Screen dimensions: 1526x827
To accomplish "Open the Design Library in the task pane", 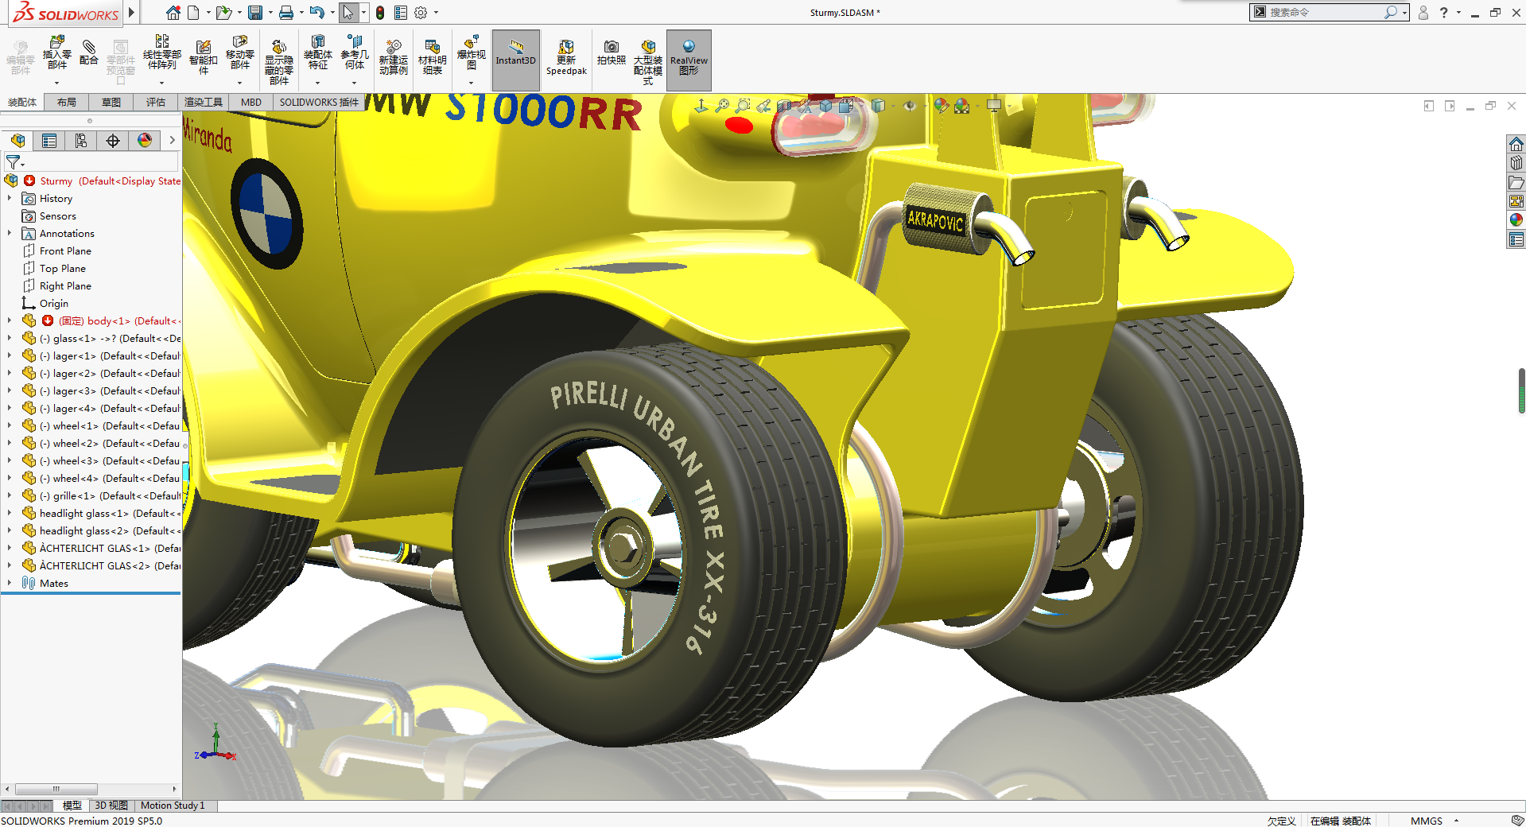I will coord(1516,163).
